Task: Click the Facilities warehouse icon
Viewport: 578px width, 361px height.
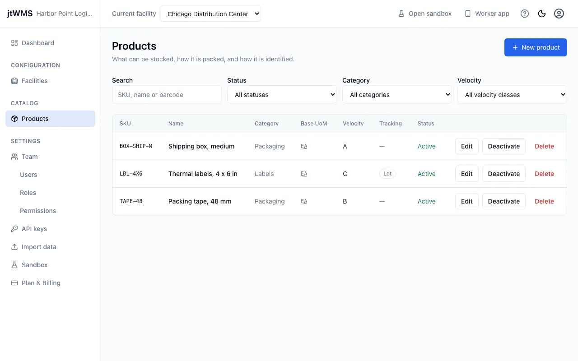Action: pos(14,81)
